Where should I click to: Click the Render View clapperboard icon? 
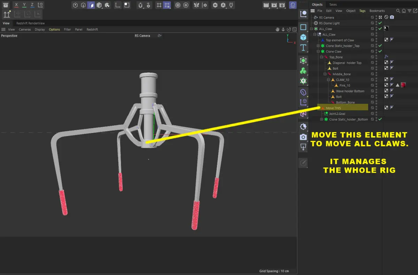(266, 5)
